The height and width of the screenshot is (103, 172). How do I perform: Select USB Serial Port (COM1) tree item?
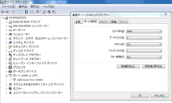30,80
